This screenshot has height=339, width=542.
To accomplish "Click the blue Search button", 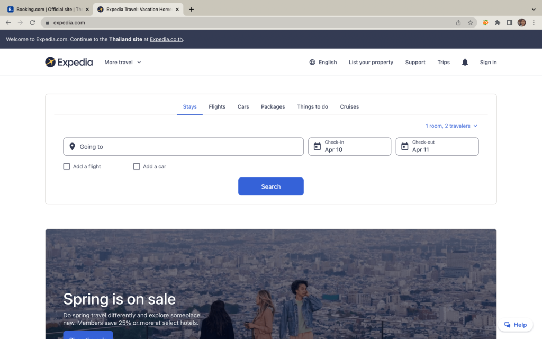I will pos(271,186).
